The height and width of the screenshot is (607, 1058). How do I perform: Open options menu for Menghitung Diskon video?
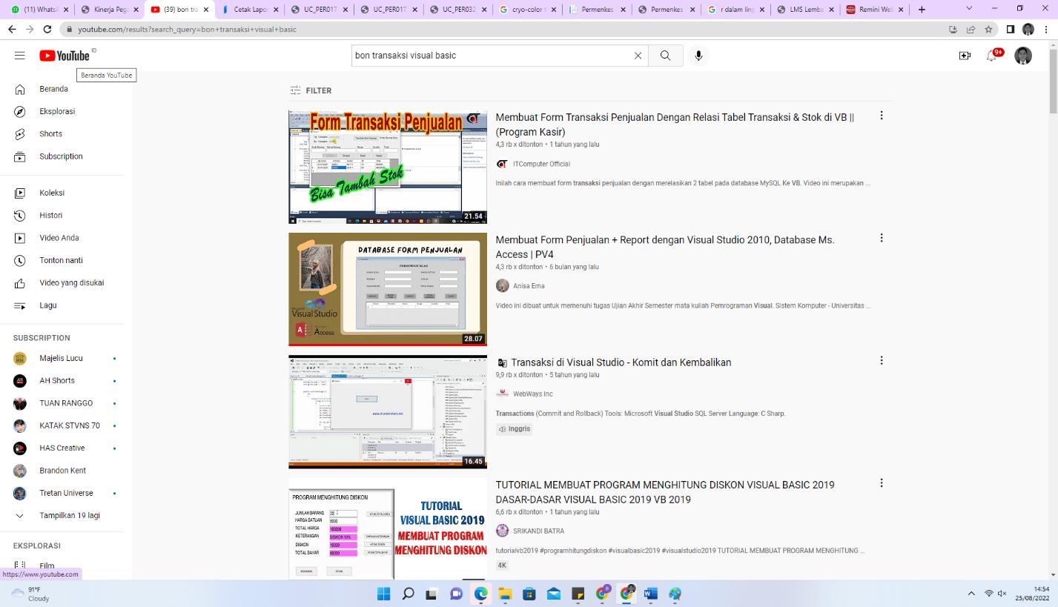pyautogui.click(x=881, y=482)
